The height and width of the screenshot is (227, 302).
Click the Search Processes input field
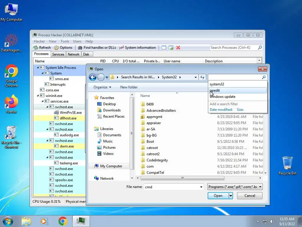(234, 48)
